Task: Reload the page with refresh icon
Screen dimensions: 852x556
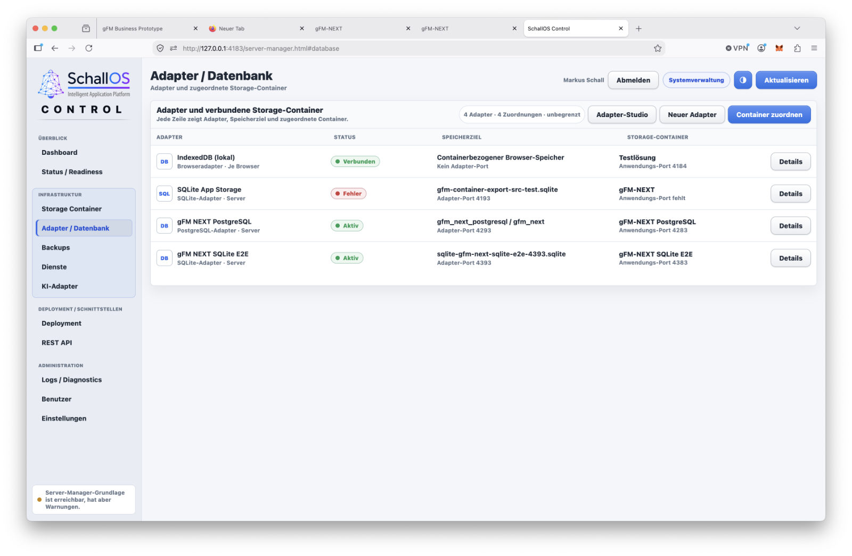Action: (89, 48)
